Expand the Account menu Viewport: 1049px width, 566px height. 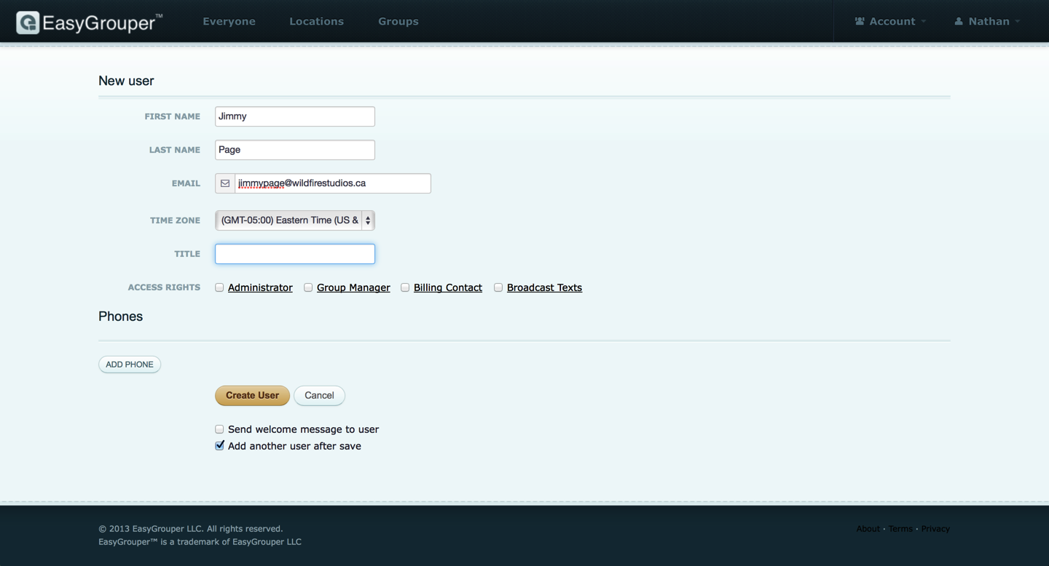890,21
